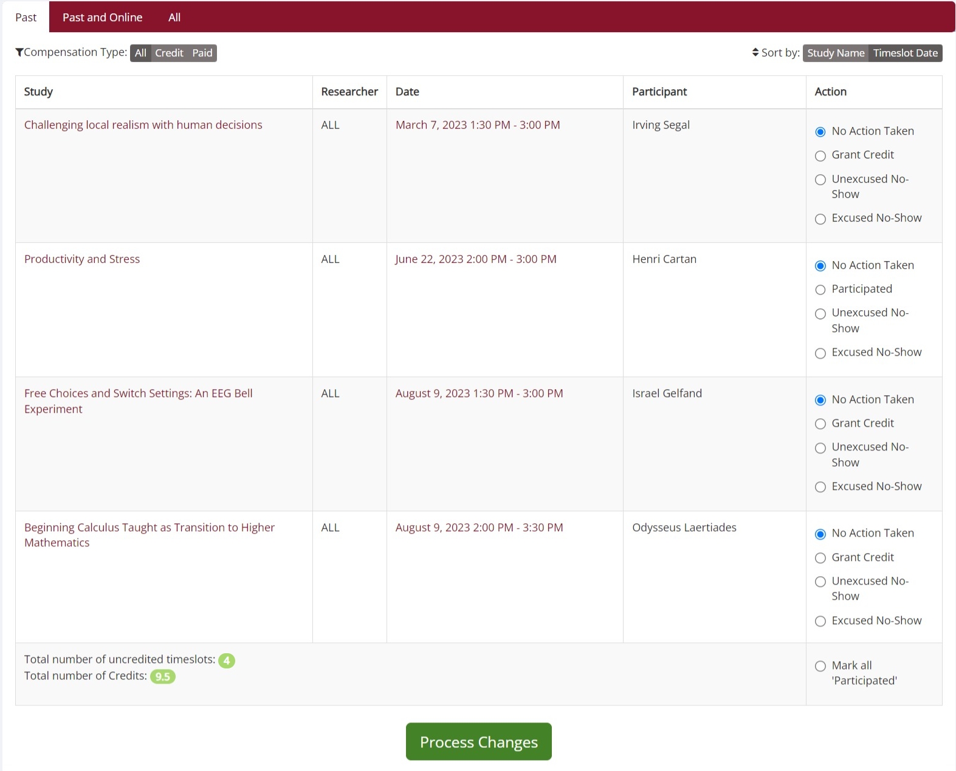956x771 pixels.
Task: Mark Henri Cartan as Unexcused No-Show
Action: click(820, 313)
